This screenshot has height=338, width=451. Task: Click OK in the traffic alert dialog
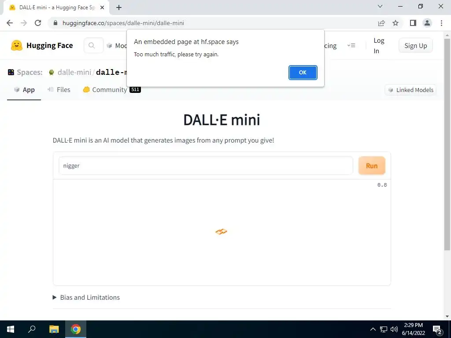pos(303,73)
